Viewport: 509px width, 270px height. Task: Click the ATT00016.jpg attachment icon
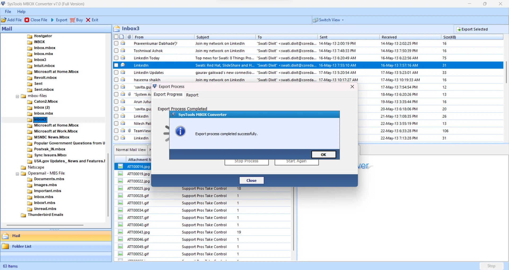(121, 166)
